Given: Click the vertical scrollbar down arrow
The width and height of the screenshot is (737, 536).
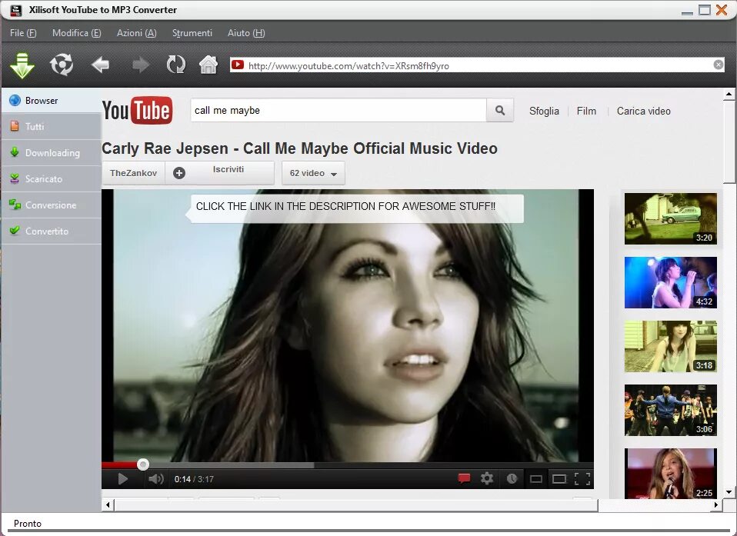Looking at the screenshot, I should [x=729, y=492].
